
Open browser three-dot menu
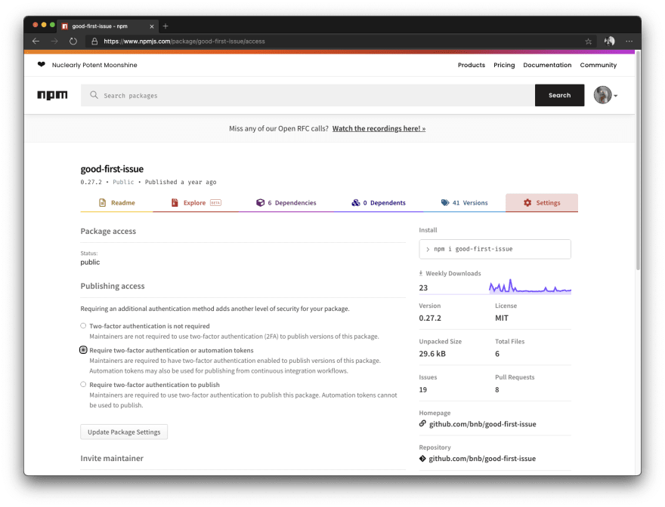tap(629, 41)
